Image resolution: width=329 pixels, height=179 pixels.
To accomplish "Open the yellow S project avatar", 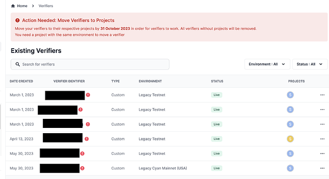I will [x=290, y=139].
